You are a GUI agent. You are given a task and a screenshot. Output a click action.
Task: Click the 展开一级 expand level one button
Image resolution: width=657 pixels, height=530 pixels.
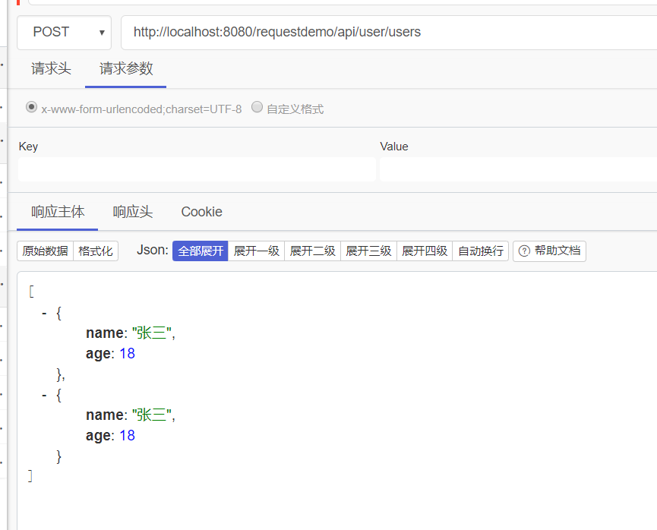click(256, 251)
